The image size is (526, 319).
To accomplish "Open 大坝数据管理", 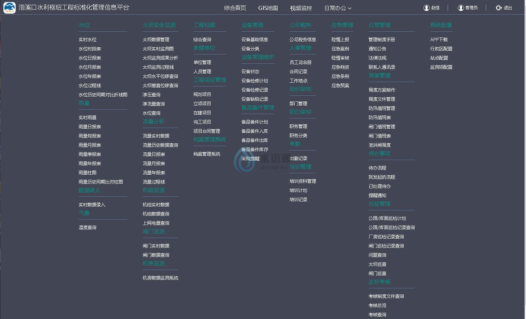I will 156,39.
